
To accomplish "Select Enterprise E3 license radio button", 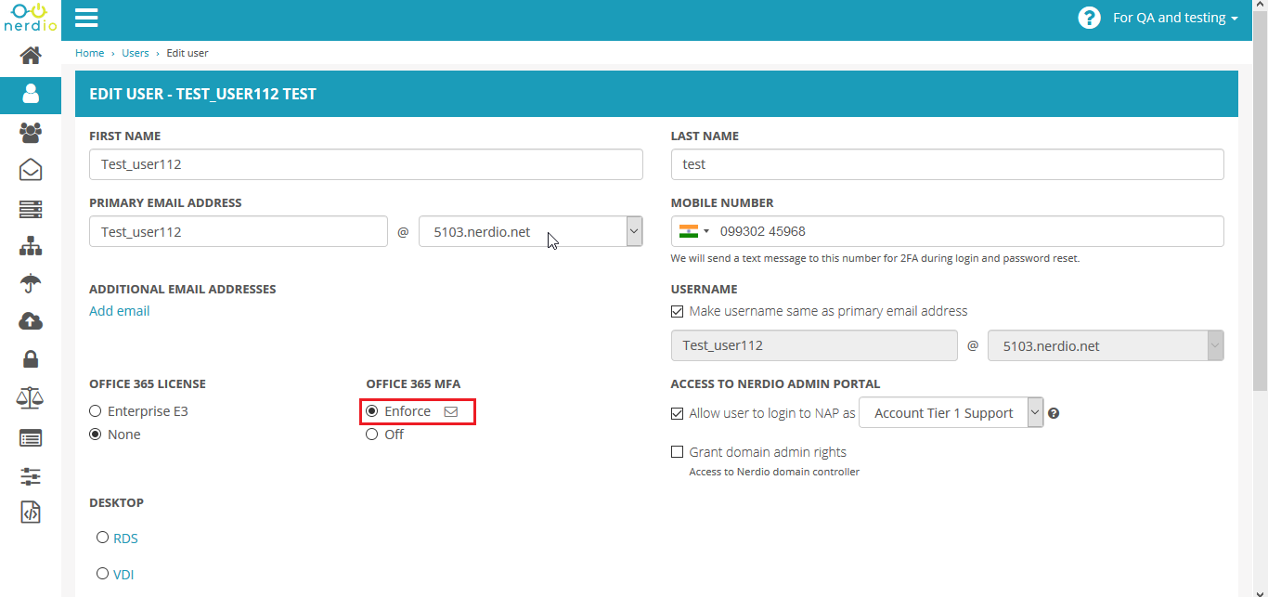I will 95,410.
